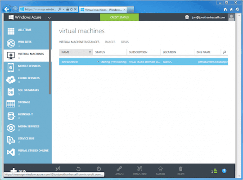Image resolution: width=243 pixels, height=180 pixels.
Task: Click the Visual Studio Ultimate subscription cell
Action: click(144, 62)
